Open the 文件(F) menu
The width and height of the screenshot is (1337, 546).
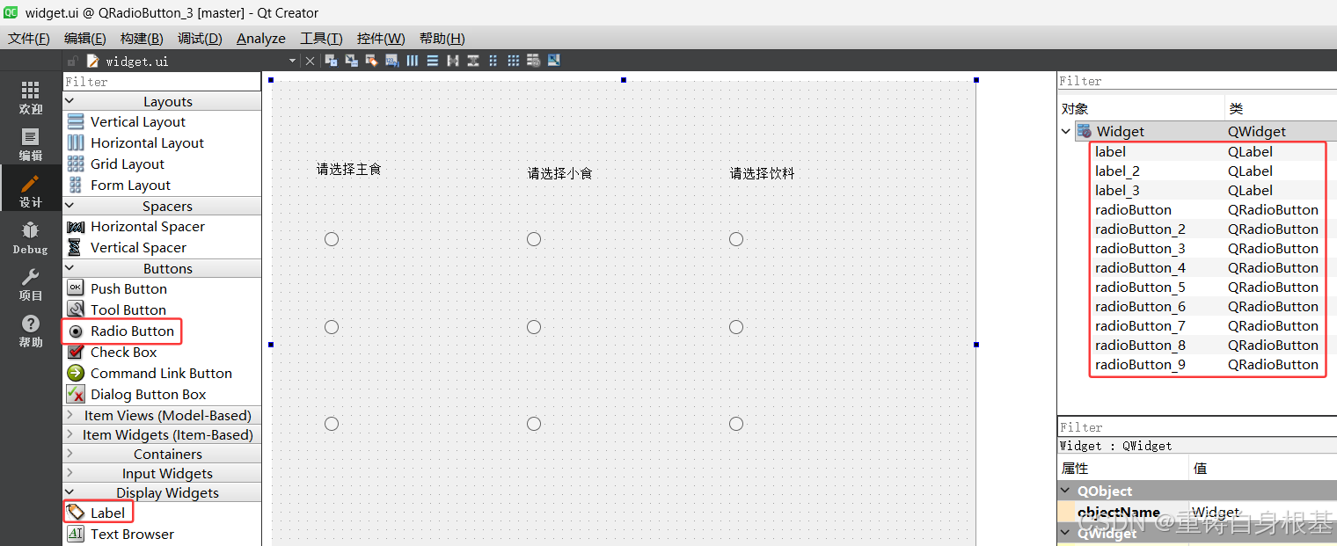click(29, 38)
